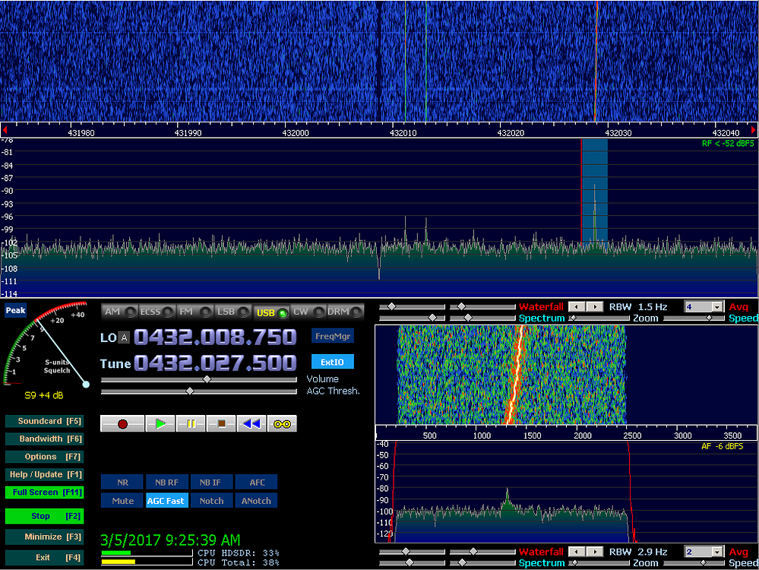Click Minimize [F3] button
Screen dimensions: 759x570
tap(45, 537)
